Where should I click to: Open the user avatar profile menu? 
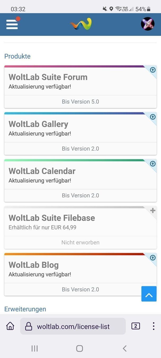pyautogui.click(x=147, y=24)
